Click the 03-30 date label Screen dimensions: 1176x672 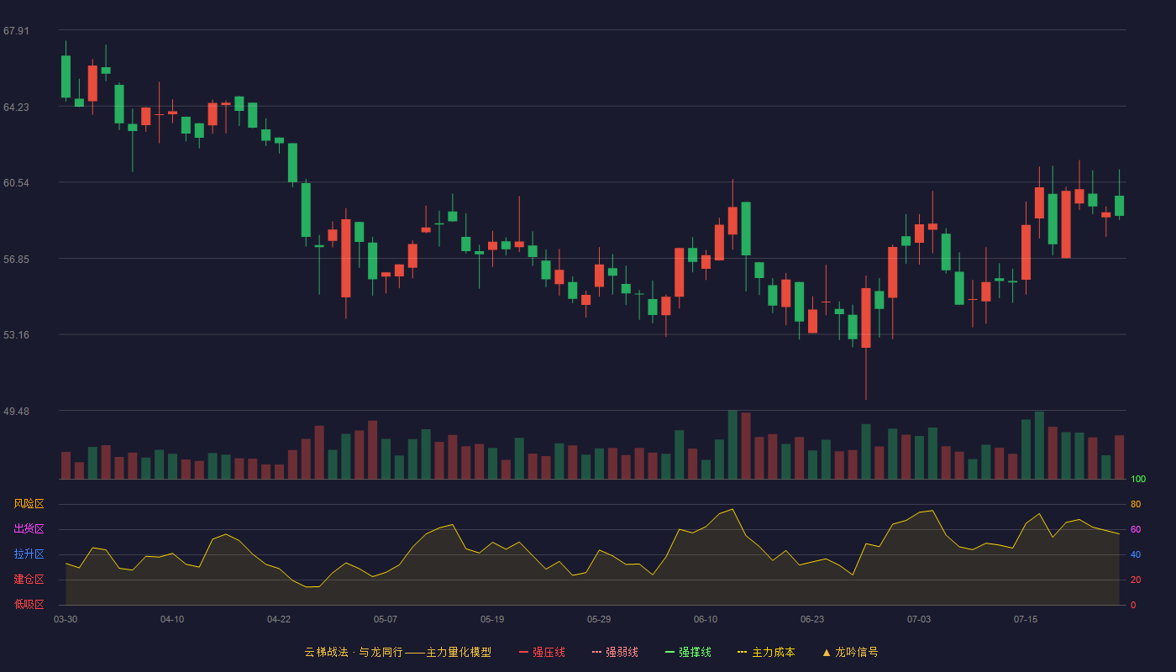[x=66, y=619]
